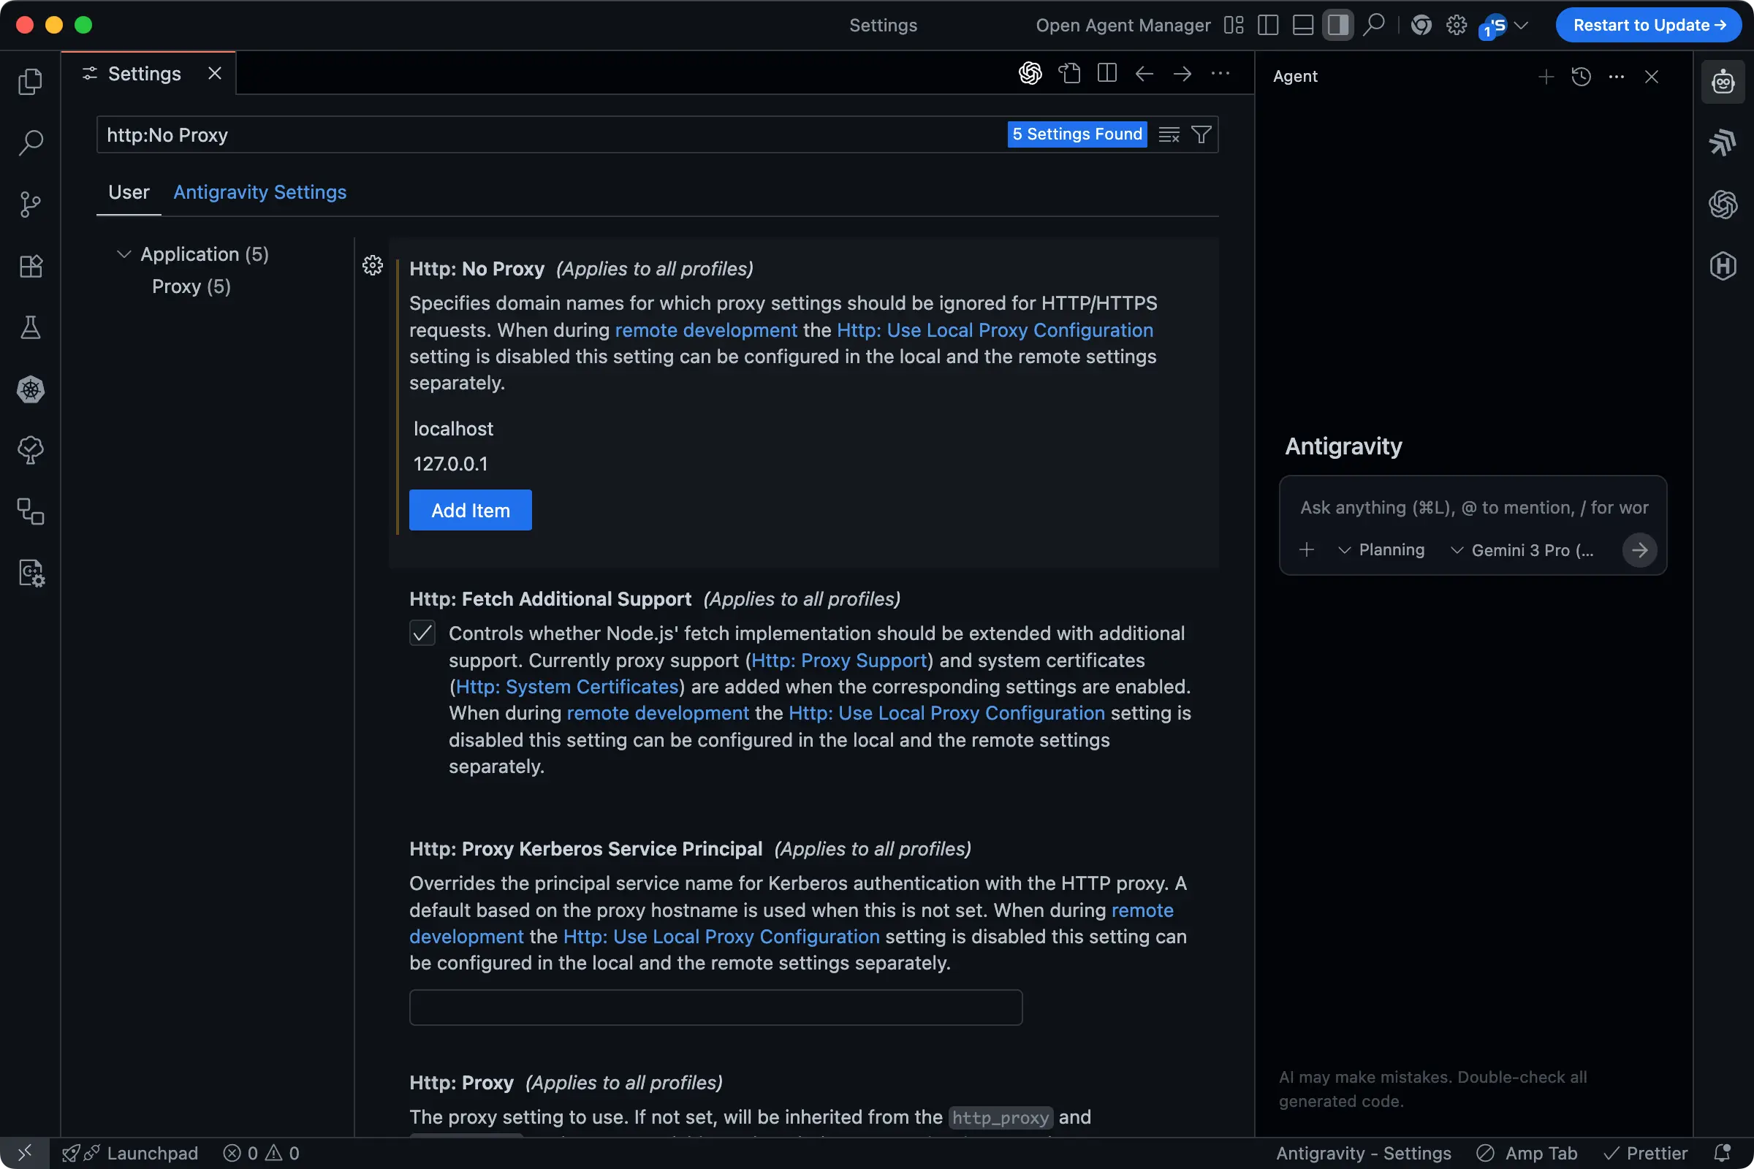Open the Extensions view icon
1754x1169 pixels.
coord(30,266)
